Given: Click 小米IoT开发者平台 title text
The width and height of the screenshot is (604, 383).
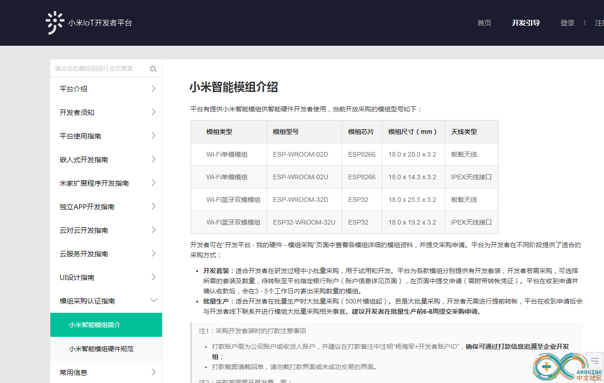Looking at the screenshot, I should point(100,23).
